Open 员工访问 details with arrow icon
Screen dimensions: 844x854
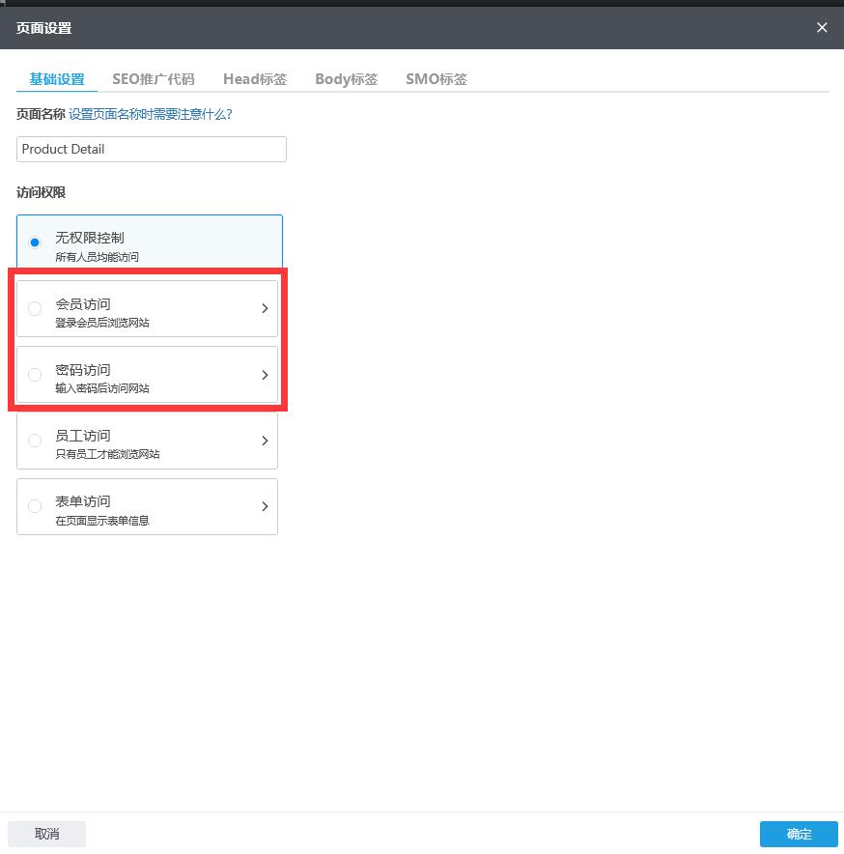tap(265, 441)
